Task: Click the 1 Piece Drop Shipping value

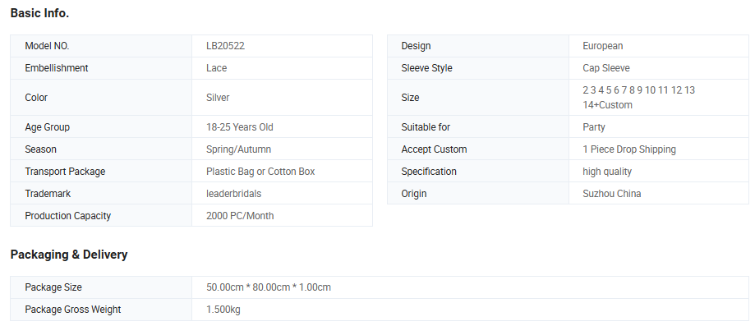Action: tap(628, 149)
